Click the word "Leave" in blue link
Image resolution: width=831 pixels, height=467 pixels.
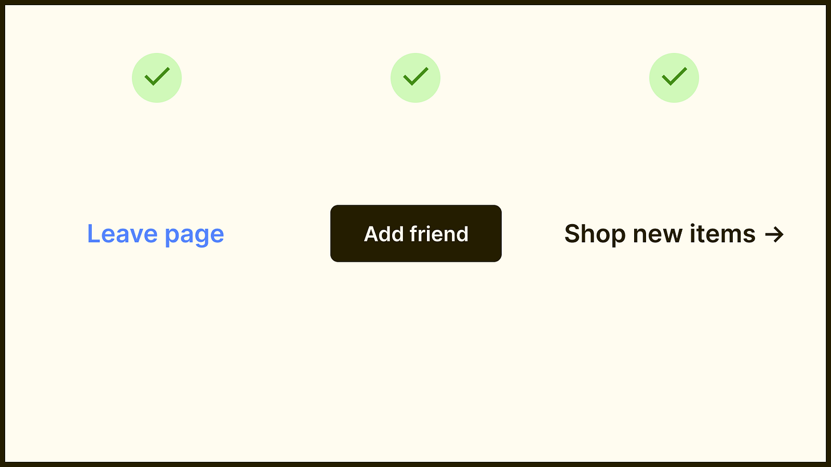pos(122,234)
